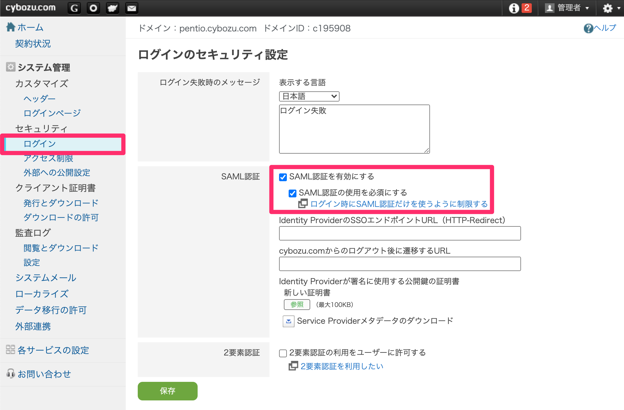The image size is (624, 410).
Task: Click external-link icon beside SAML restriction link
Action: point(303,204)
